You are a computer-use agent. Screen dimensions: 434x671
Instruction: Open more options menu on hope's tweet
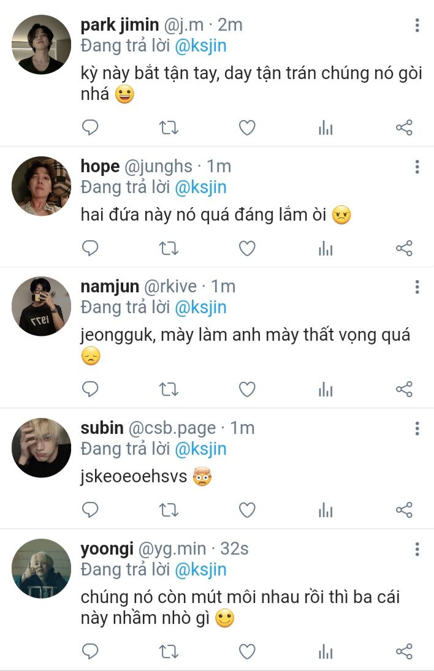tap(417, 167)
